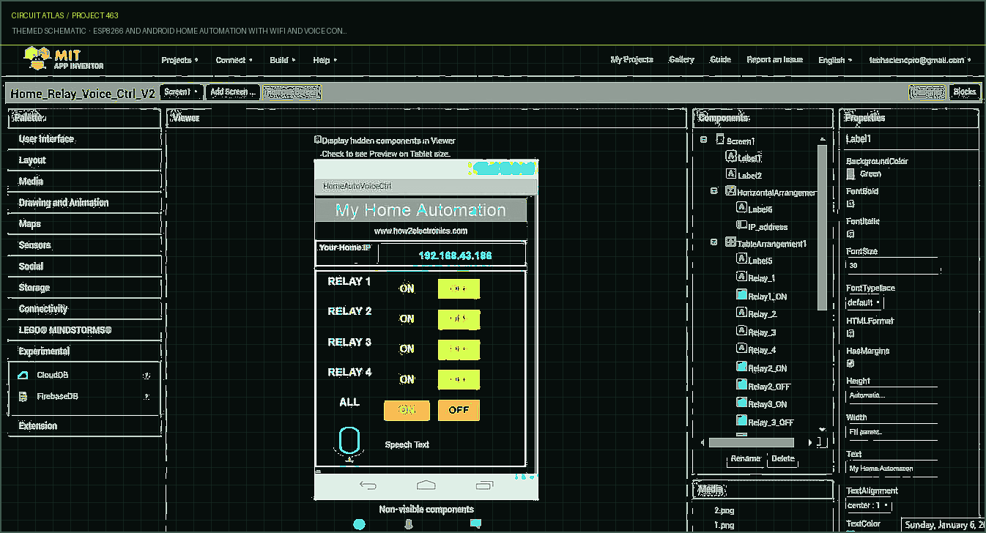Viewport: 986px width, 533px height.
Task: Select the IP_address textbox icon in tree
Action: tap(741, 226)
